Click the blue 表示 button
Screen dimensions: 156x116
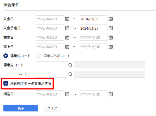[x=21, y=108]
